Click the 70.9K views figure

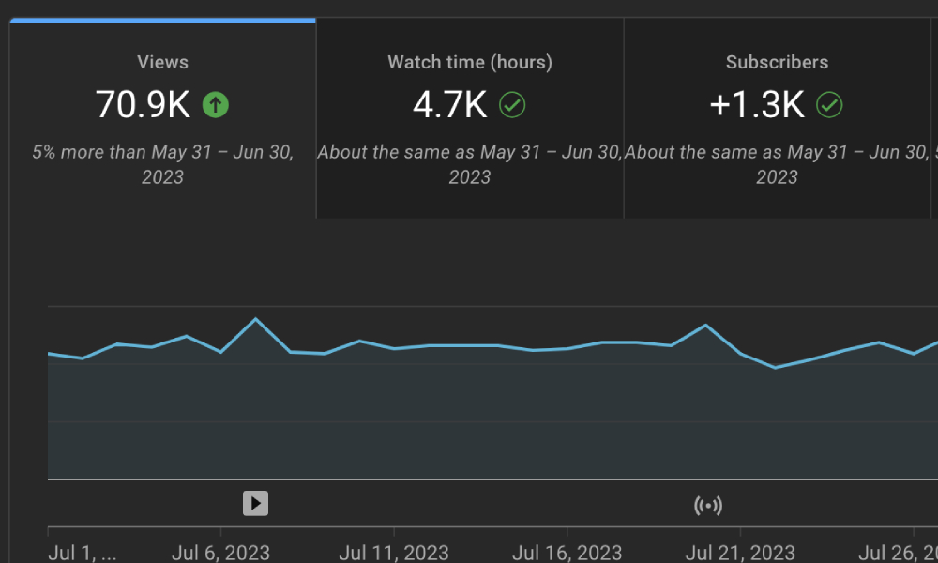(143, 105)
